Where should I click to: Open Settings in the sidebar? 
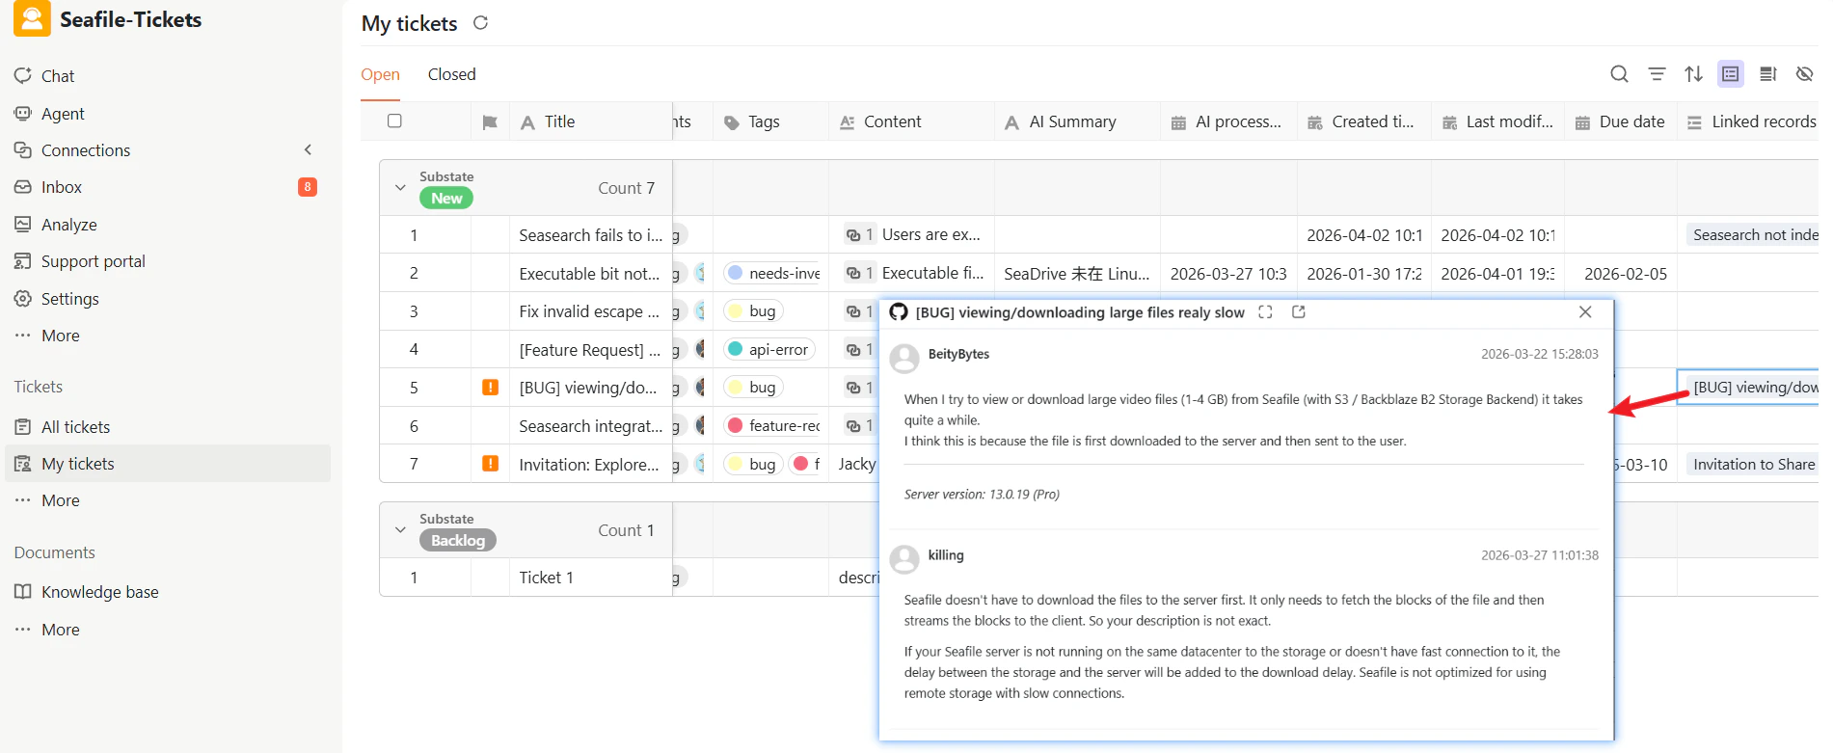[69, 299]
